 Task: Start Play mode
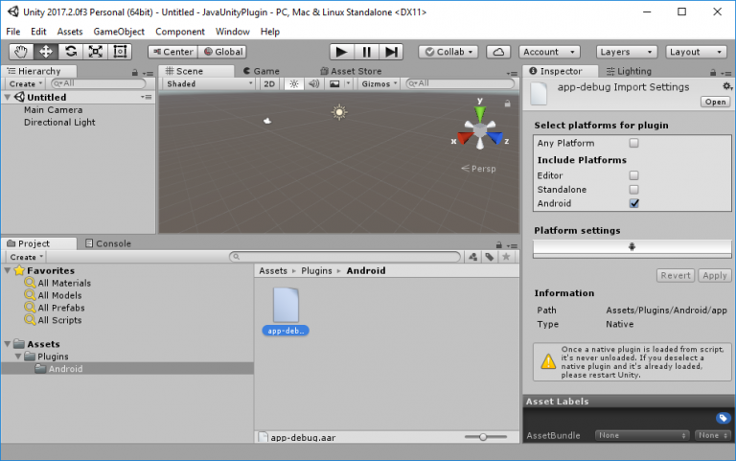(341, 52)
